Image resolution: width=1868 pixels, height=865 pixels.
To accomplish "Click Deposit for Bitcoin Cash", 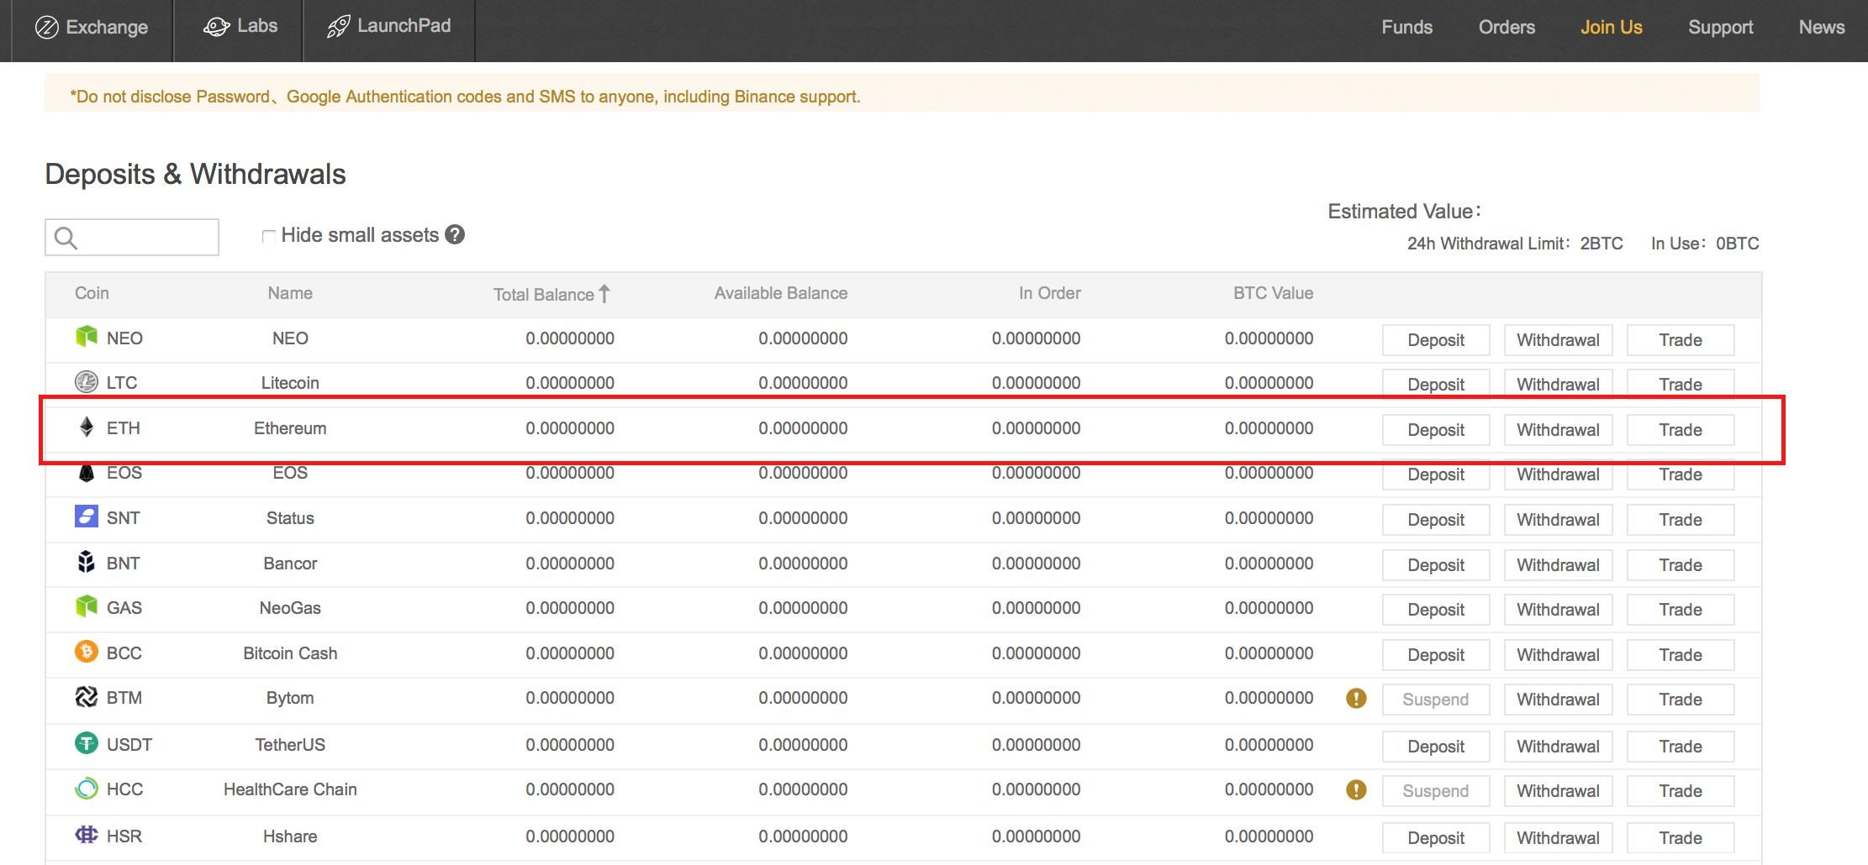I will pyautogui.click(x=1436, y=655).
